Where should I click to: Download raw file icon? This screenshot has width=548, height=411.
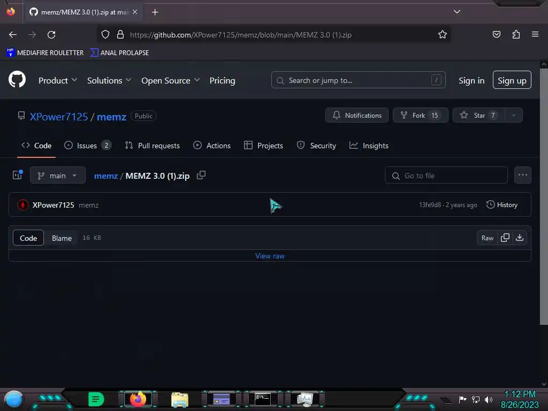[x=519, y=238]
